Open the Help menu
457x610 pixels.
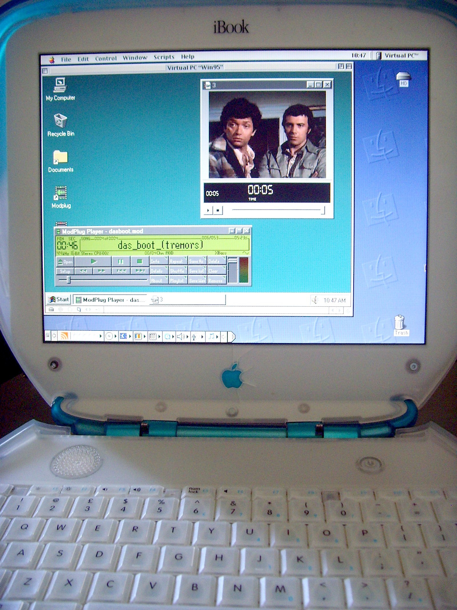(x=187, y=57)
